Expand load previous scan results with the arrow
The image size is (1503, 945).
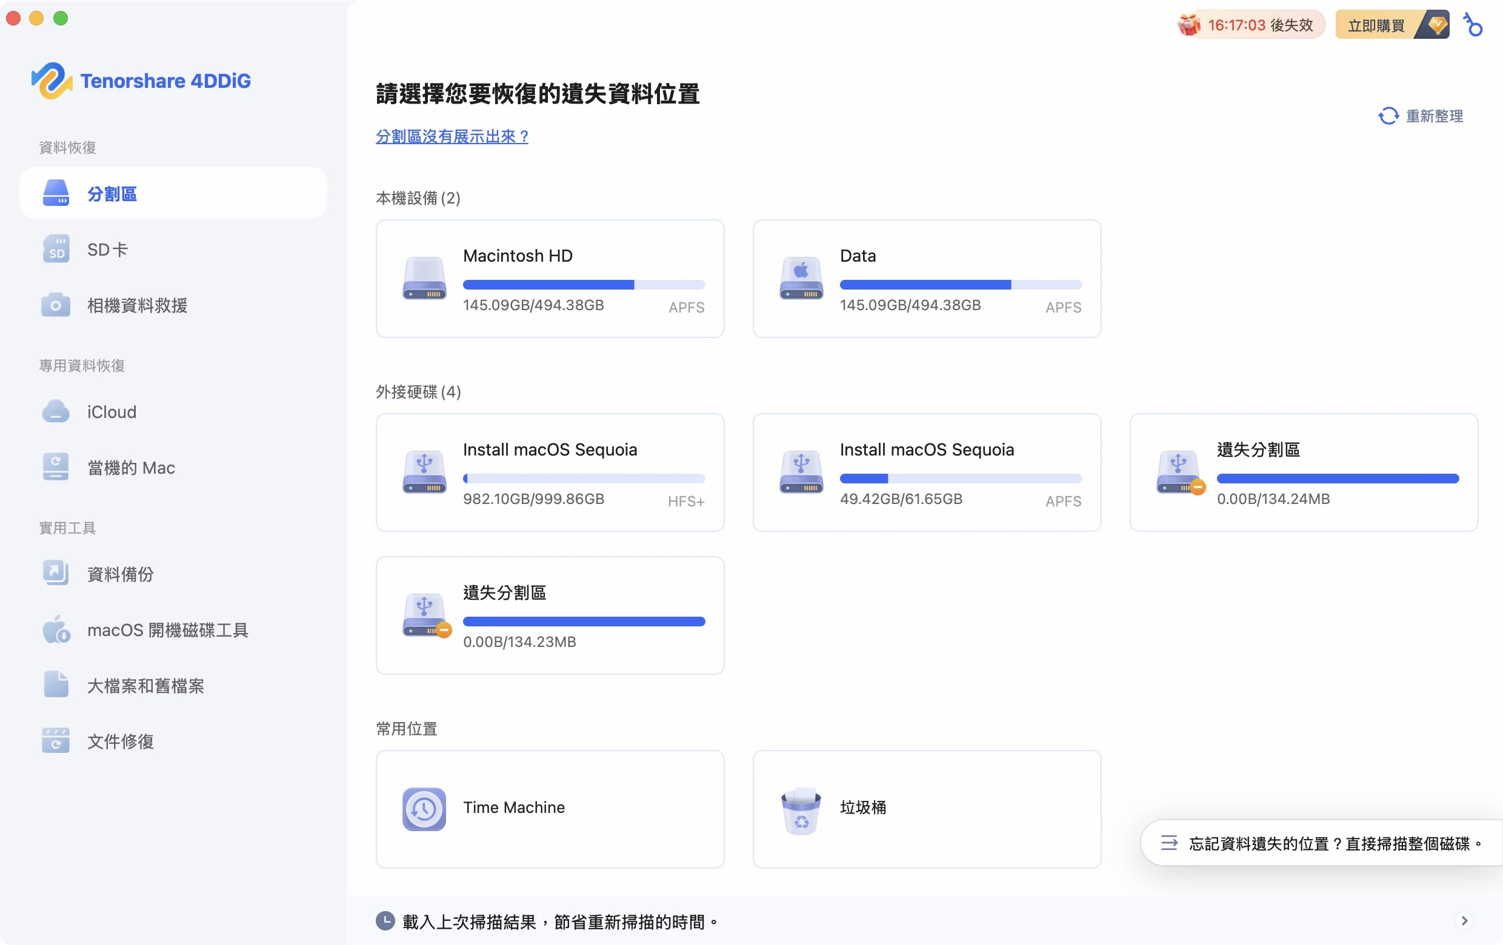[x=1464, y=921]
